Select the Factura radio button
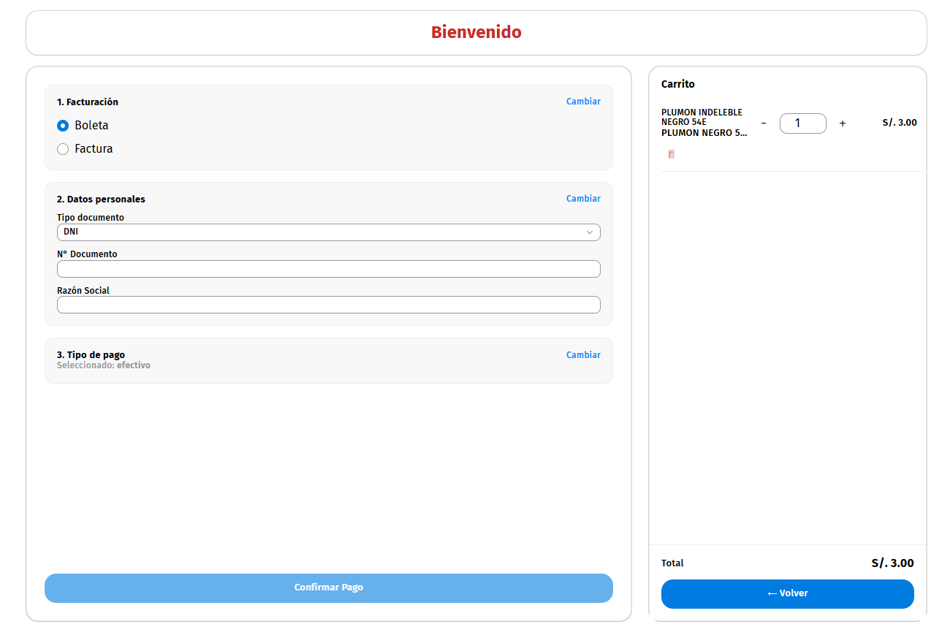 tap(63, 149)
